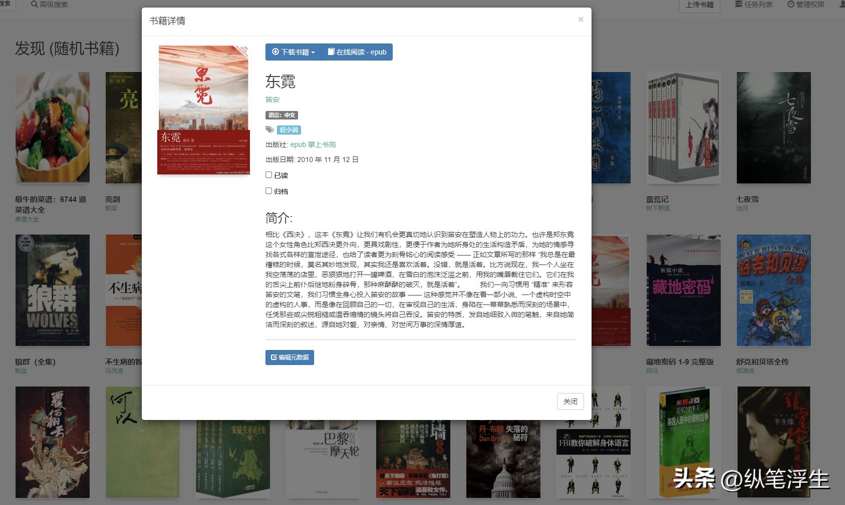
Task: Click the tag icon beside the 轻小说 label
Action: (x=270, y=129)
